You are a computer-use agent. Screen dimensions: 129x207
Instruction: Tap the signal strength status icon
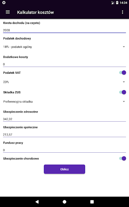[x=113, y=3]
